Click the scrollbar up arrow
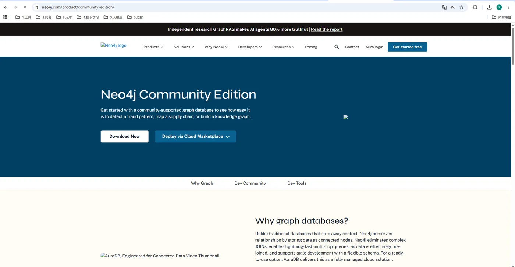Viewport: 515px width, 267px height. [513, 25]
